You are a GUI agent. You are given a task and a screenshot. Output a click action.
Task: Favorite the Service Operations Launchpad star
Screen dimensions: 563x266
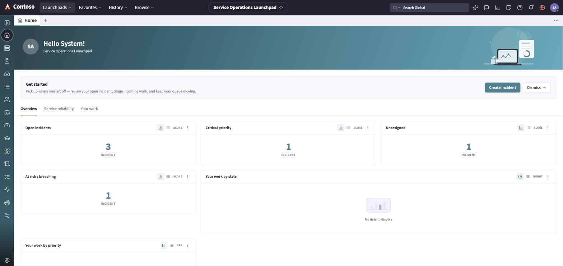(x=281, y=8)
